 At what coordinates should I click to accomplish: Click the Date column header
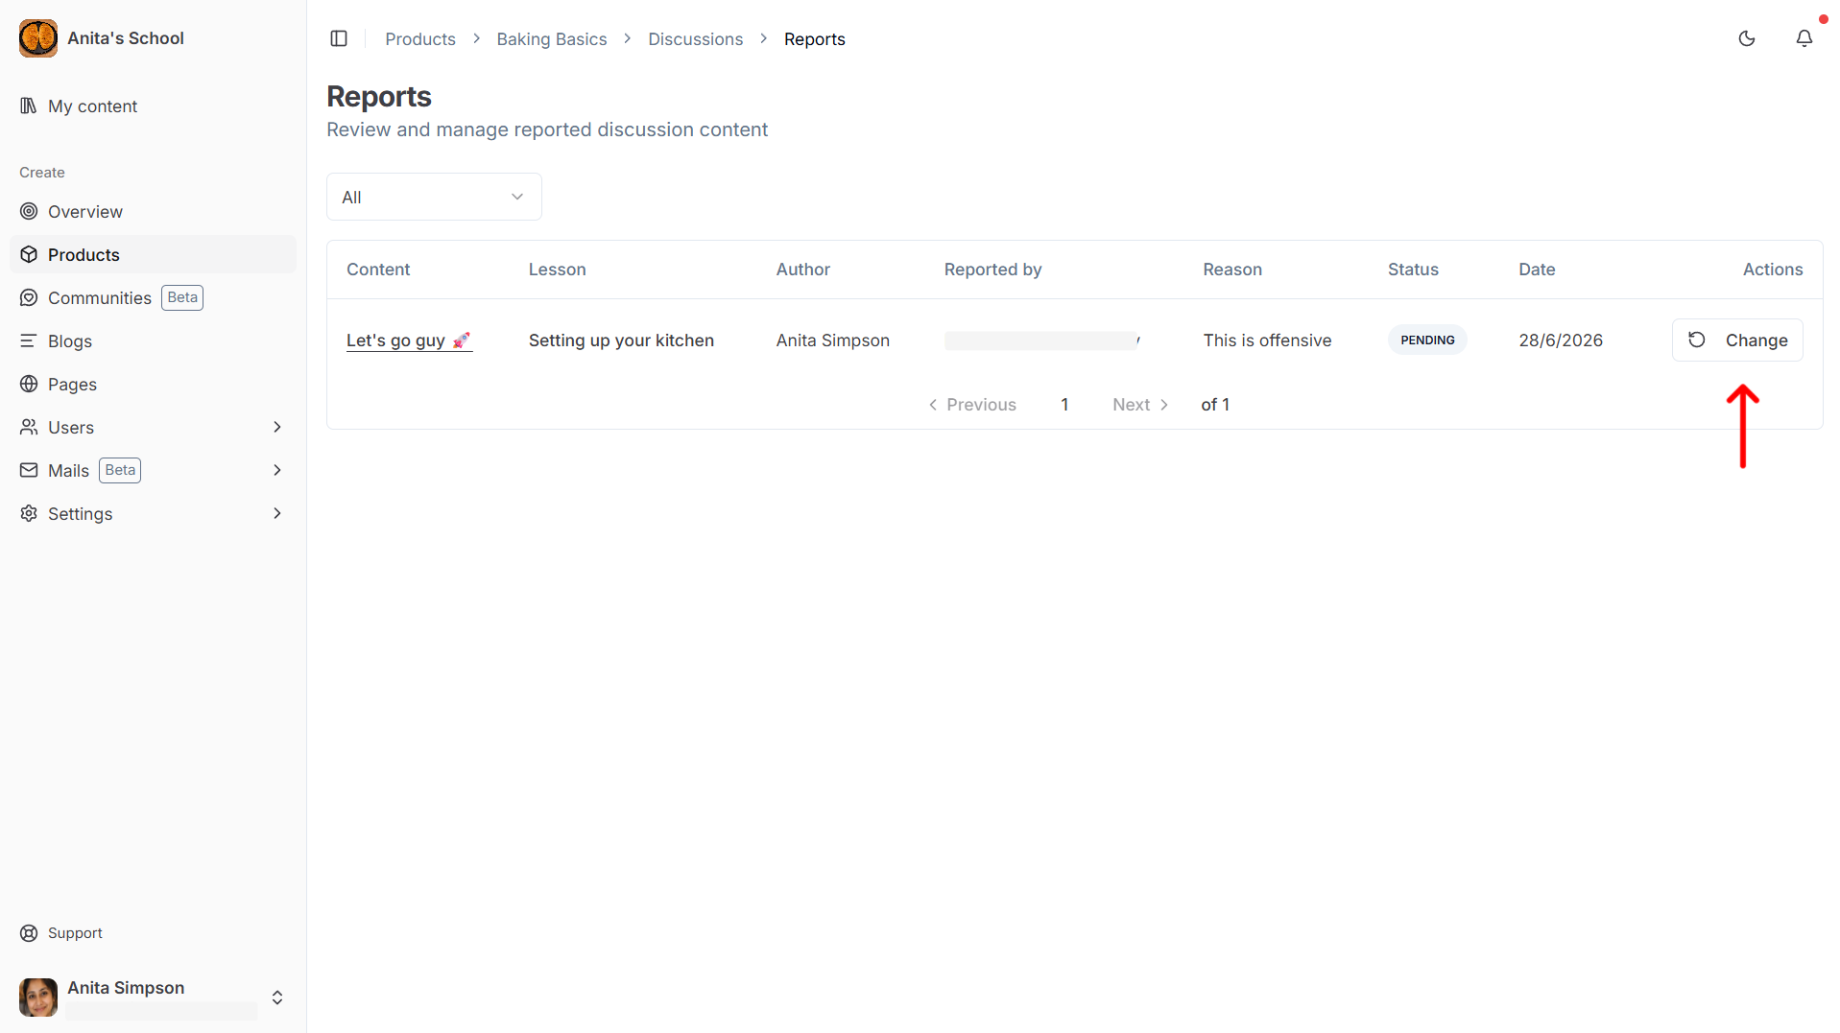[x=1537, y=270]
